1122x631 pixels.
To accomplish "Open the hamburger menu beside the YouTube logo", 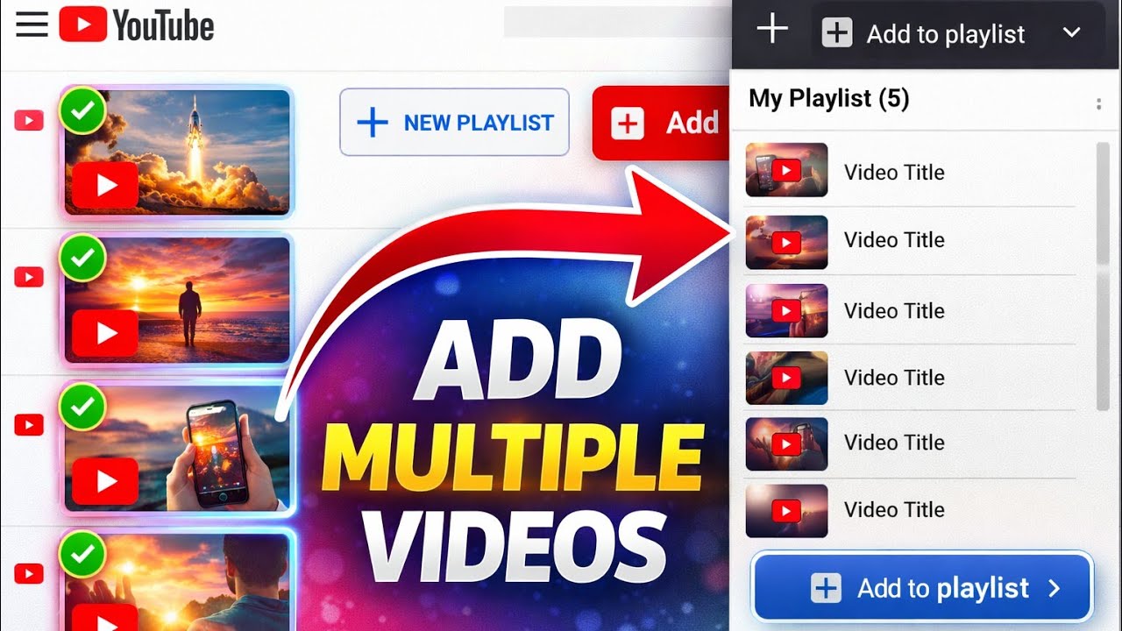I will tap(32, 25).
